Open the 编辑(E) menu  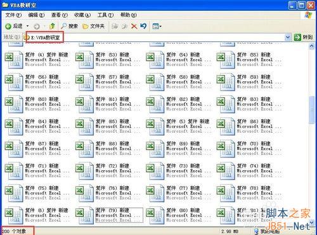click(x=36, y=15)
